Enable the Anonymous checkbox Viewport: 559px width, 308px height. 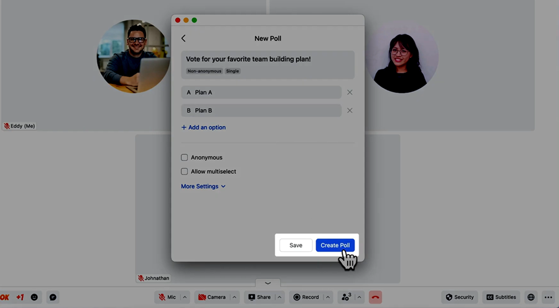point(185,157)
